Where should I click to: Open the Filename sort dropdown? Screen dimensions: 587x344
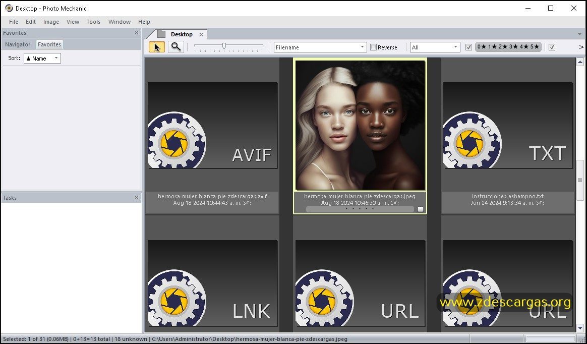click(320, 47)
